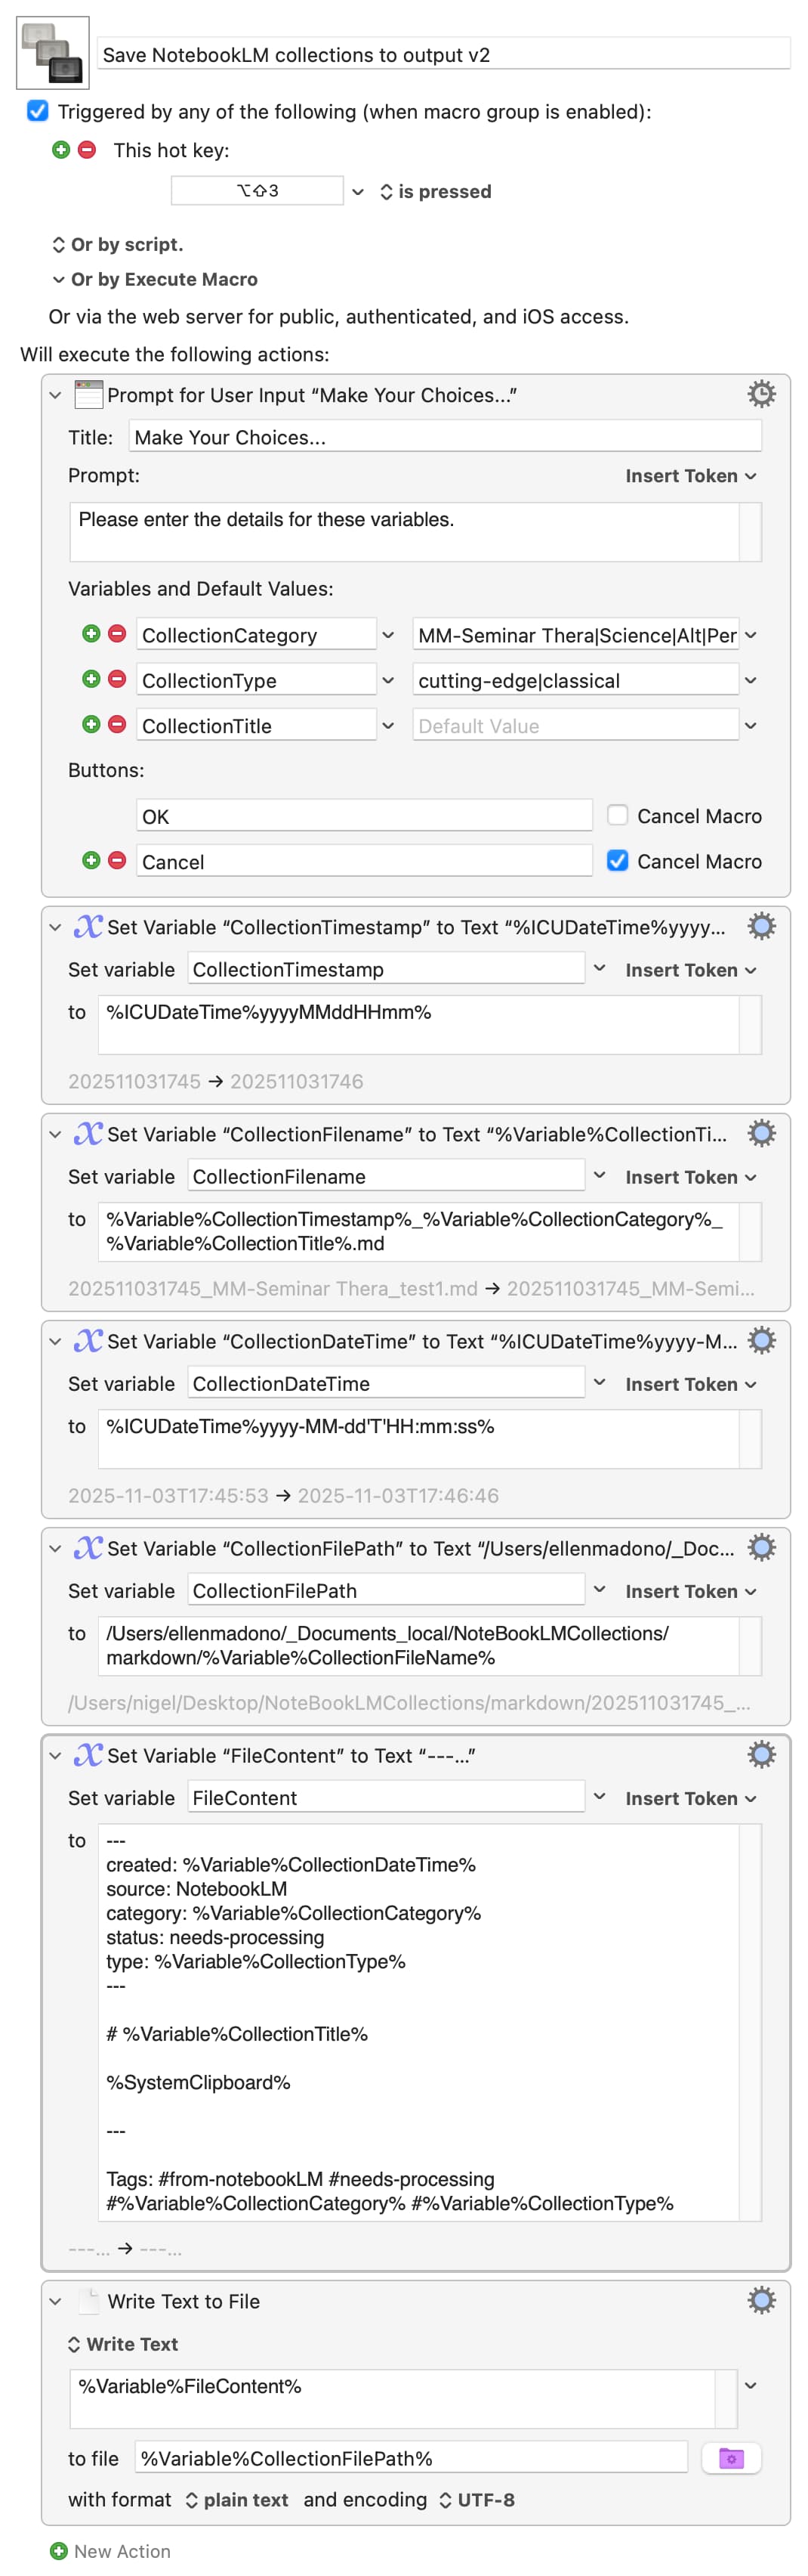Open gear menu of Prompt for User Input action

pyautogui.click(x=761, y=394)
